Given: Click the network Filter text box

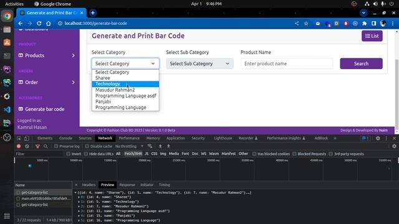Looking at the screenshot, I should 39,154.
